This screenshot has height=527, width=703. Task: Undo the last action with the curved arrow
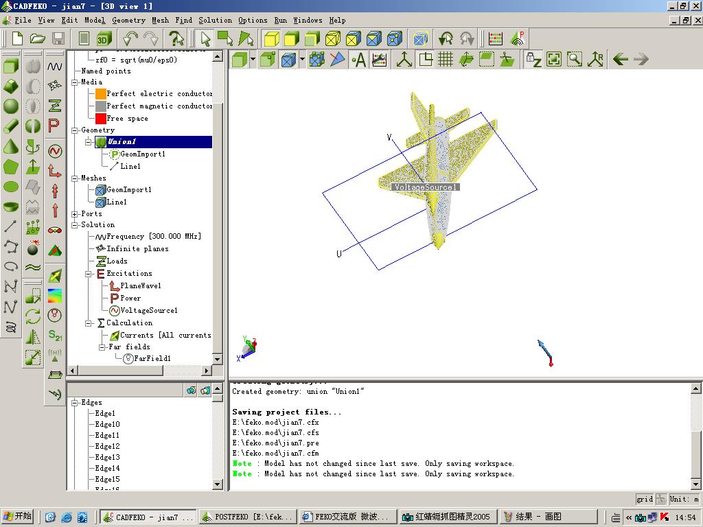(x=130, y=38)
